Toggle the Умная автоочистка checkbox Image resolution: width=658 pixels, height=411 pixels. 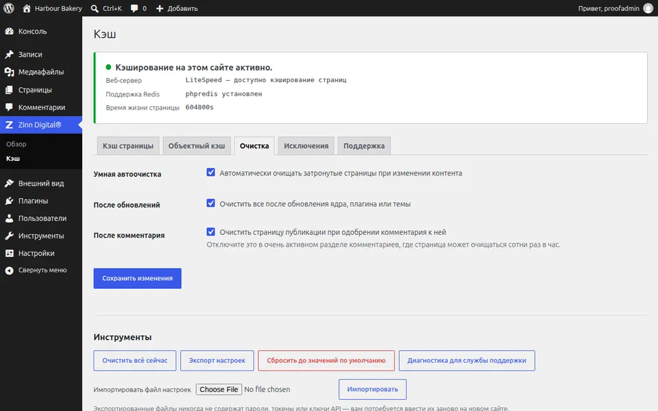pos(210,173)
